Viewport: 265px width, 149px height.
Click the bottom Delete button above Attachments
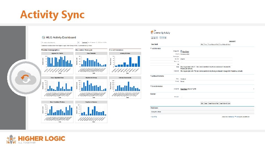206,103
